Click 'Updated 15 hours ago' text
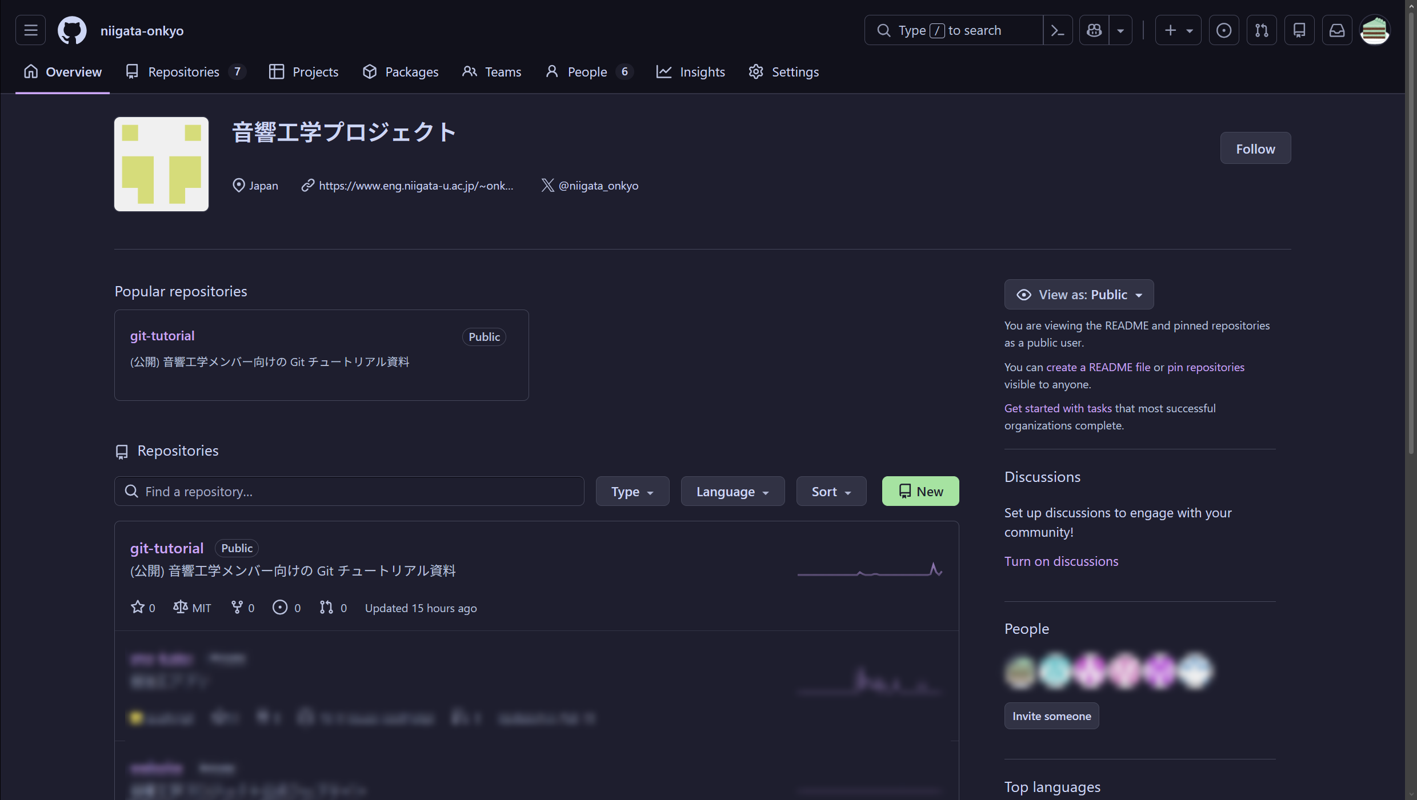1417x800 pixels. 421,608
